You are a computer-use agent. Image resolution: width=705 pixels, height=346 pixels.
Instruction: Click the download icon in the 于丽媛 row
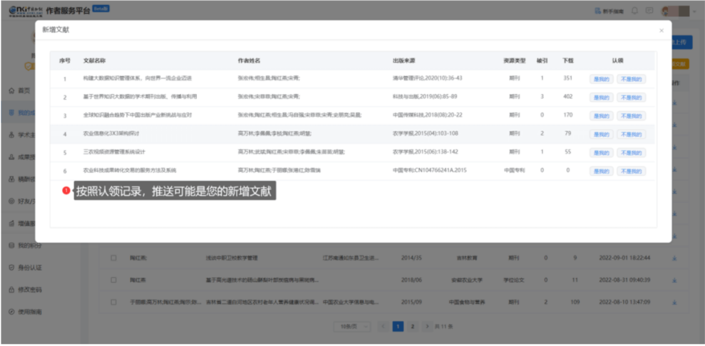pyautogui.click(x=675, y=302)
